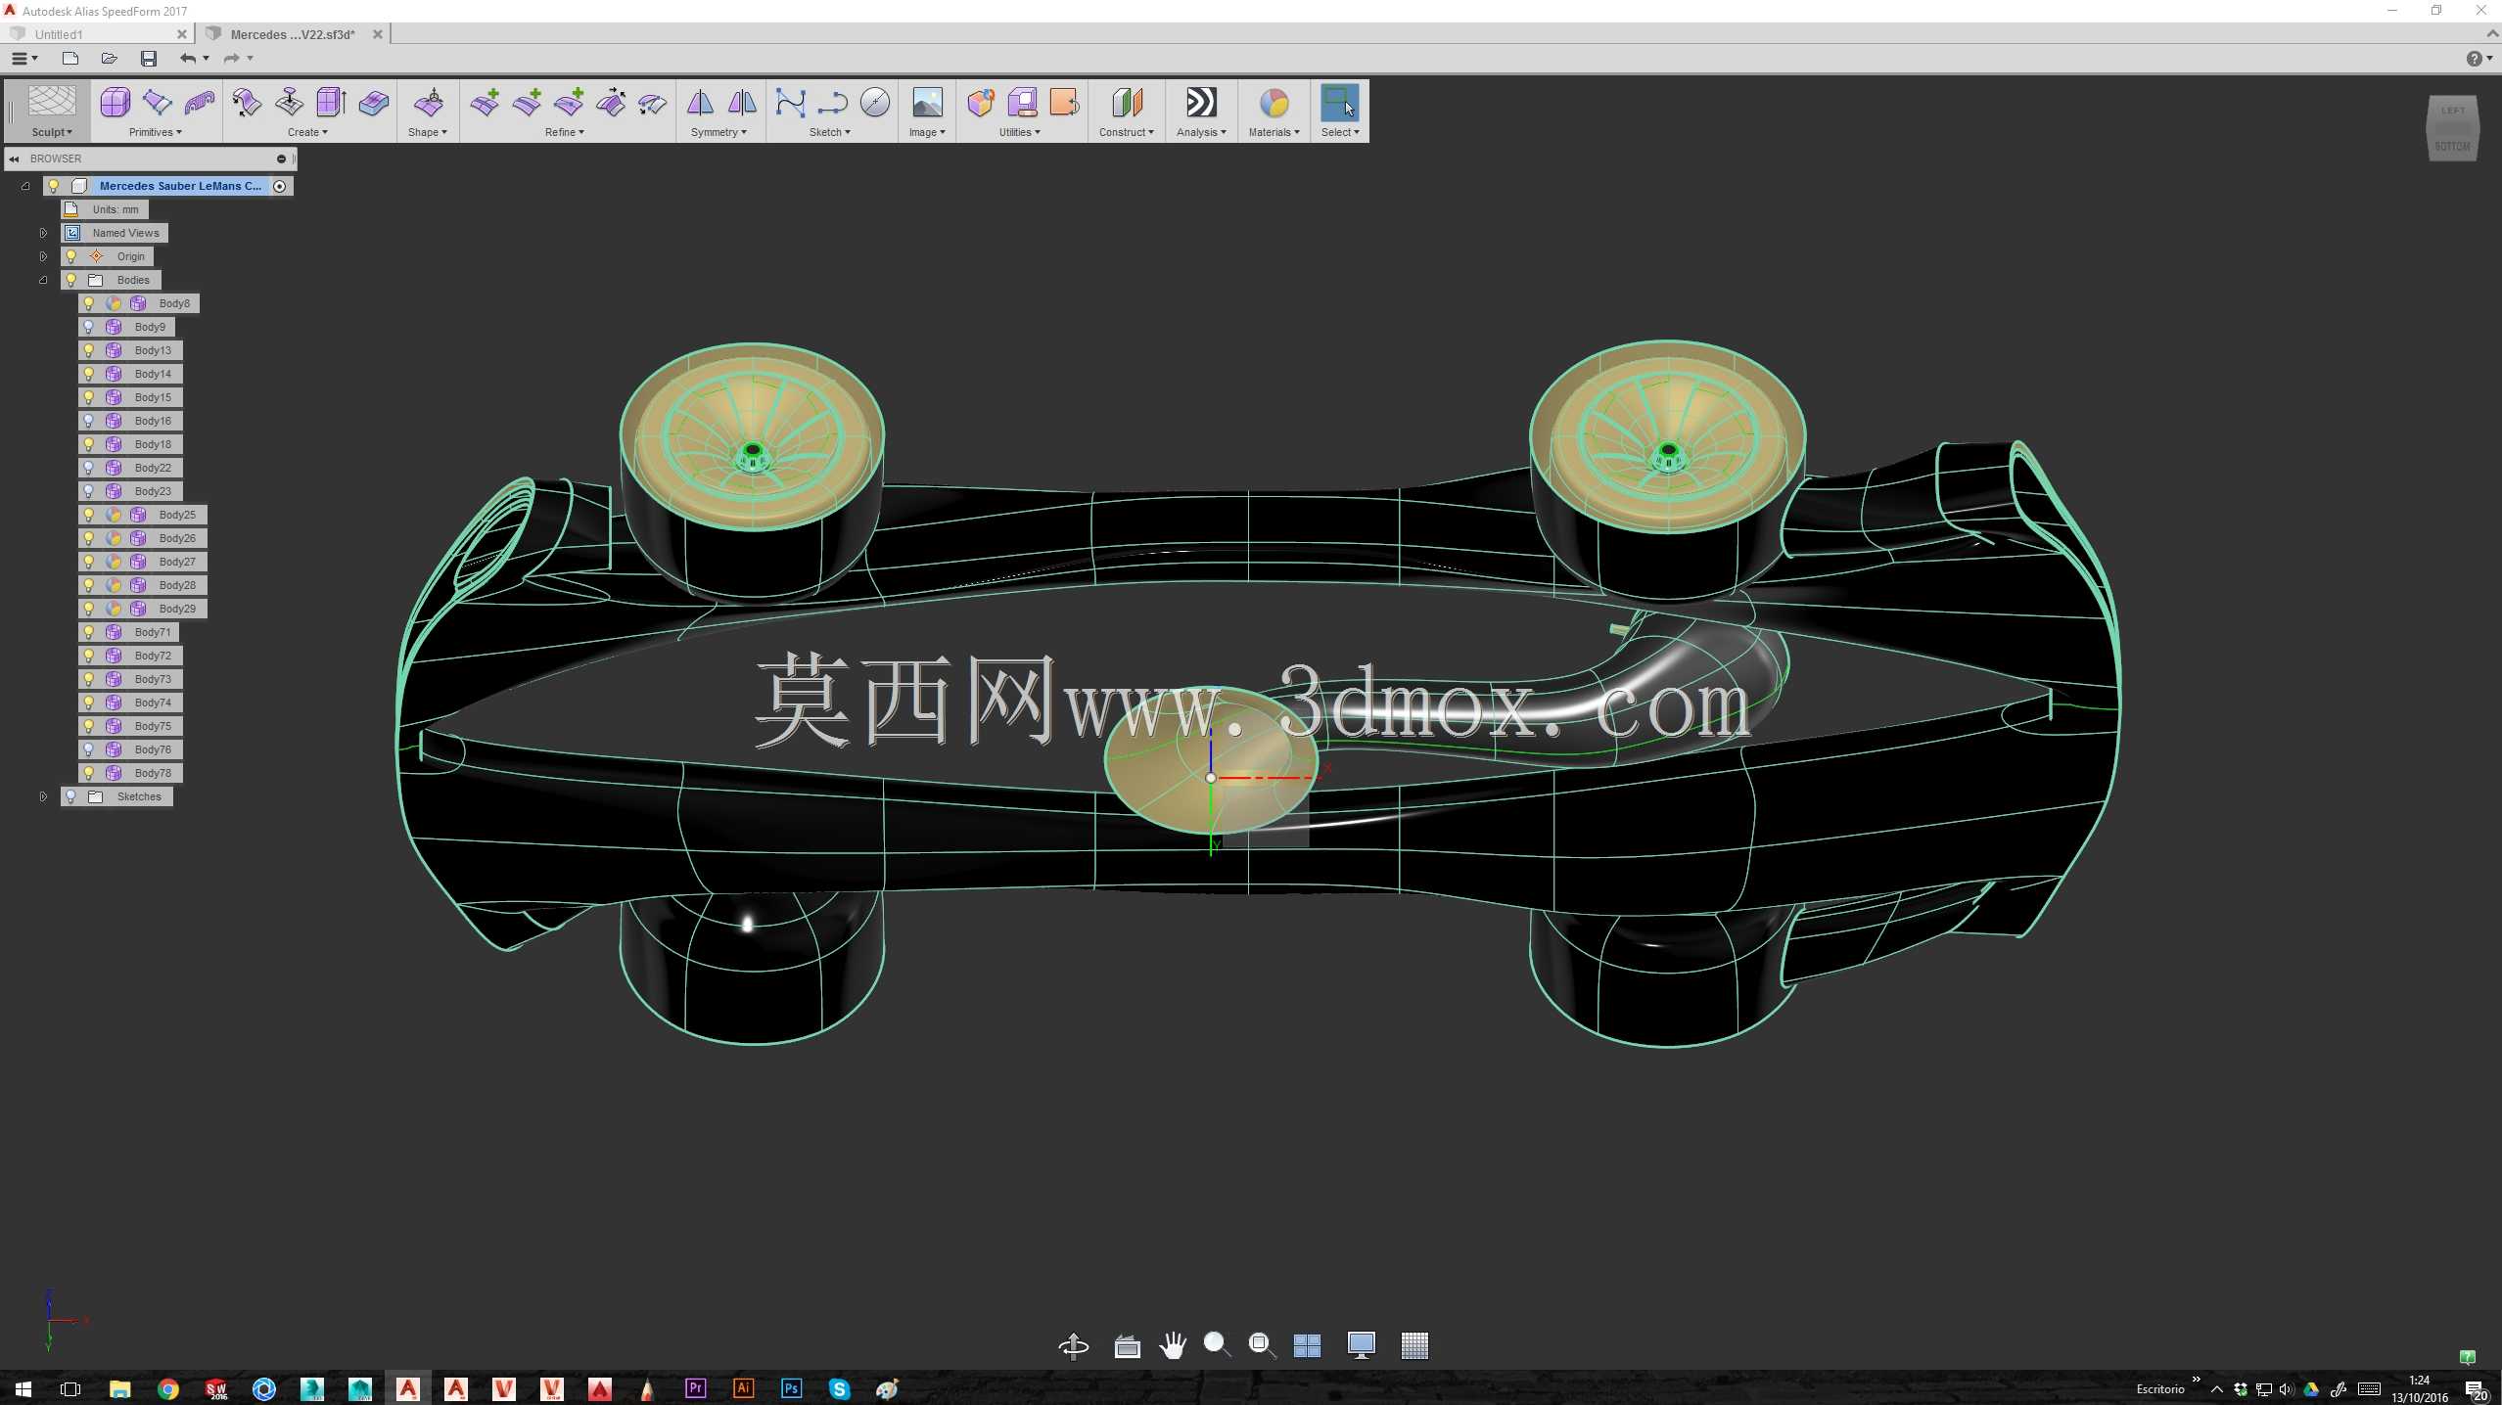The height and width of the screenshot is (1405, 2502).
Task: Expand the Sketches folder
Action: 43,796
